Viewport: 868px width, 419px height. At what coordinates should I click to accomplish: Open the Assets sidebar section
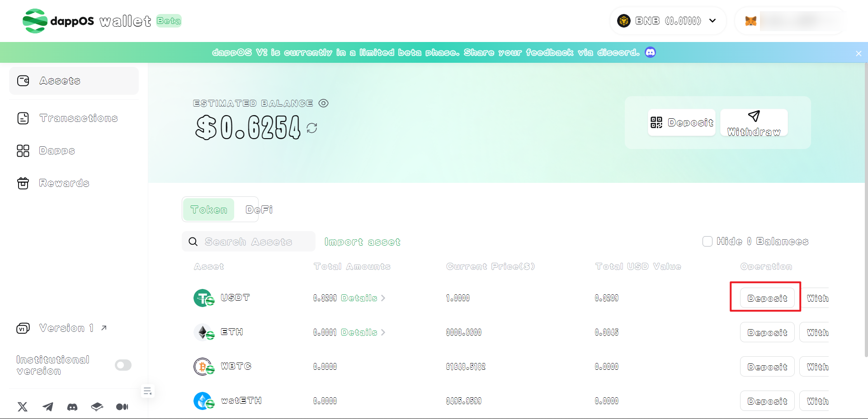tap(74, 81)
